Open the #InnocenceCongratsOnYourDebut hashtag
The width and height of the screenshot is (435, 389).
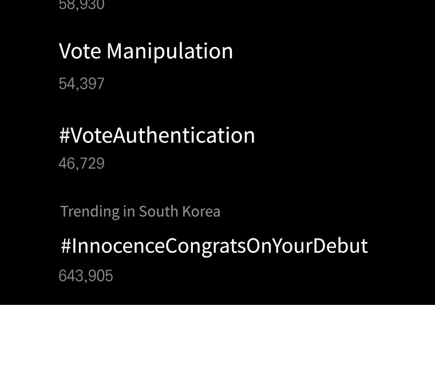214,245
